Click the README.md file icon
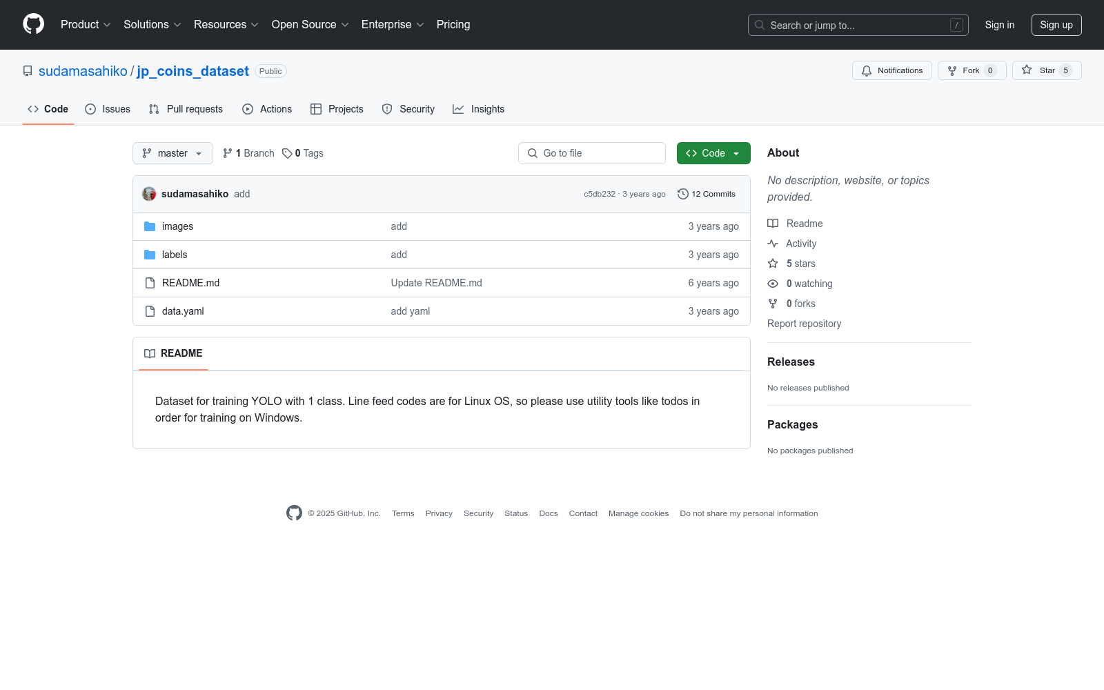 (x=150, y=283)
